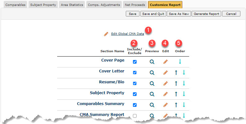The height and width of the screenshot is (124, 246).
Task: Click the Section Name column header
Action: 112,51
